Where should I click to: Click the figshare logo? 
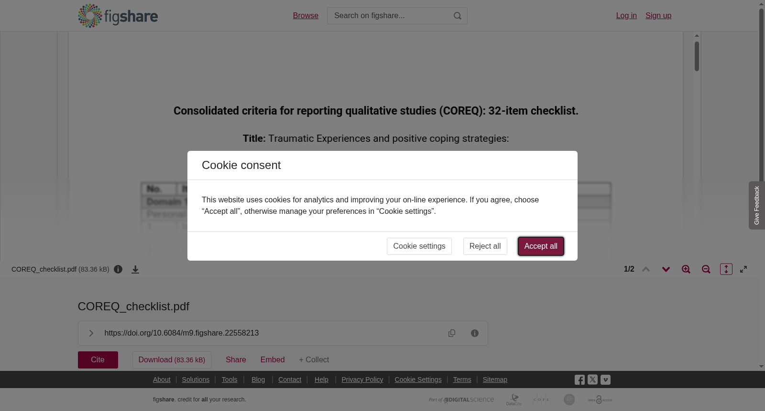click(118, 16)
